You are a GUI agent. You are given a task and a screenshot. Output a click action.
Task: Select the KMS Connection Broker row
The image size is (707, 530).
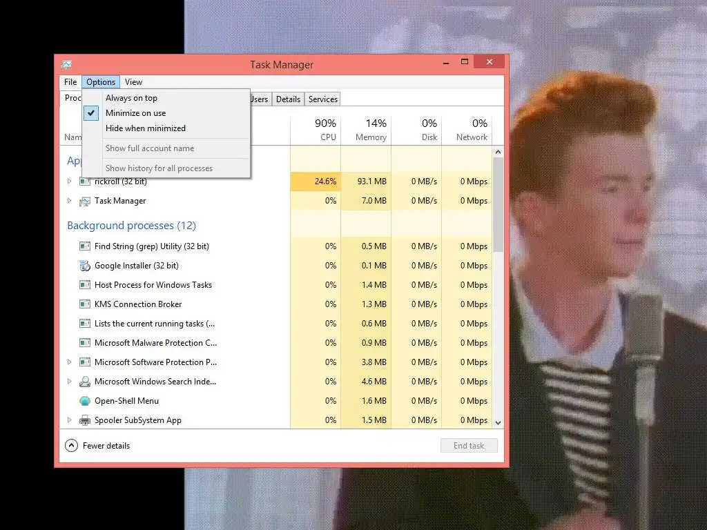276,304
